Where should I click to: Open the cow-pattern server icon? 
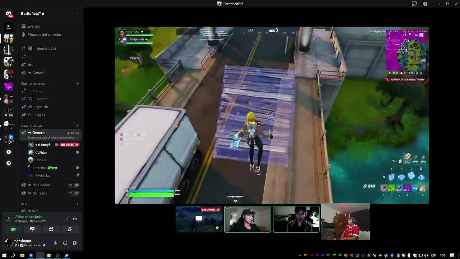point(9,62)
